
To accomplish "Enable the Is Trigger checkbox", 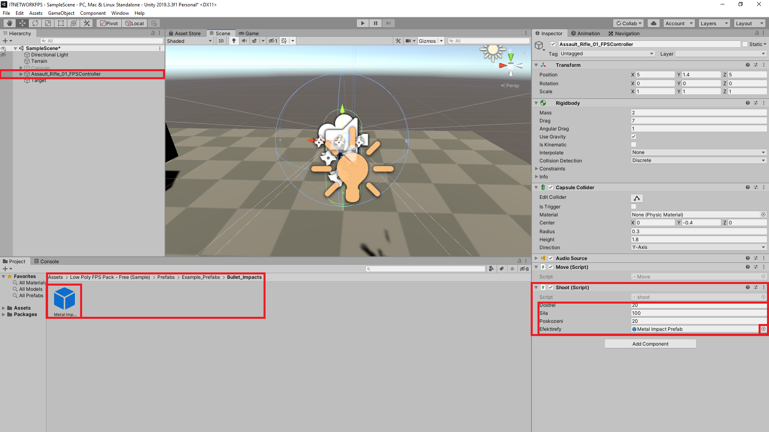I will pyautogui.click(x=634, y=206).
